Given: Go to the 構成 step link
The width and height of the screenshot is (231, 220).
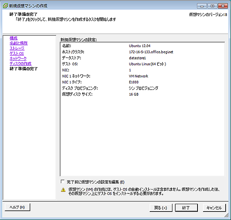Looking at the screenshot, I should [x=13, y=38].
